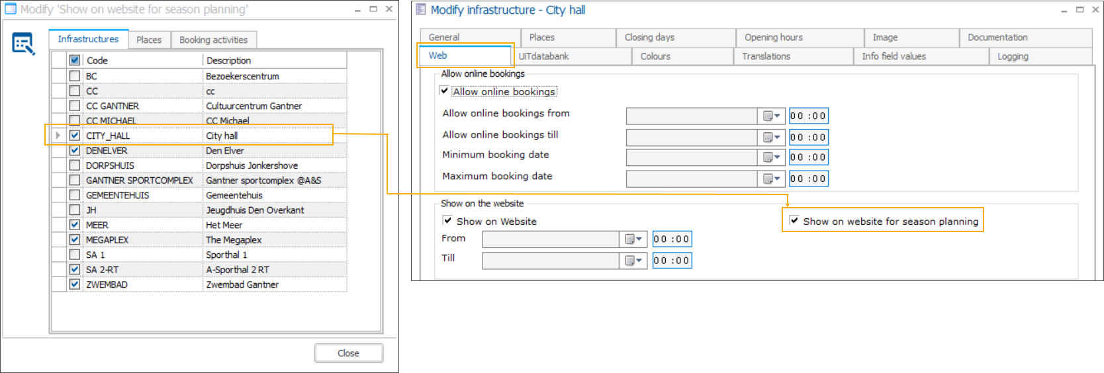Screen dimensions: 1104x373
Task: Open the Opening hours tab
Action: coord(800,37)
